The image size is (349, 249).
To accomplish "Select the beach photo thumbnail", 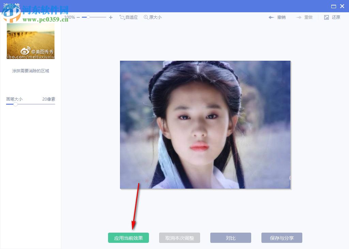I will click(30, 41).
